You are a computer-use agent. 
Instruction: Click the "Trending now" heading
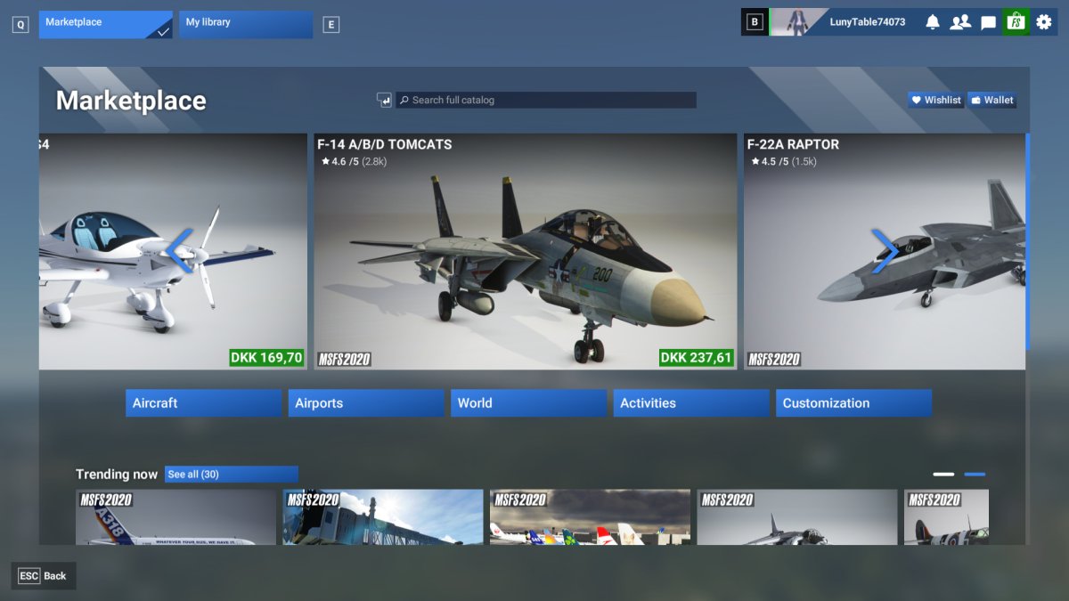click(117, 475)
